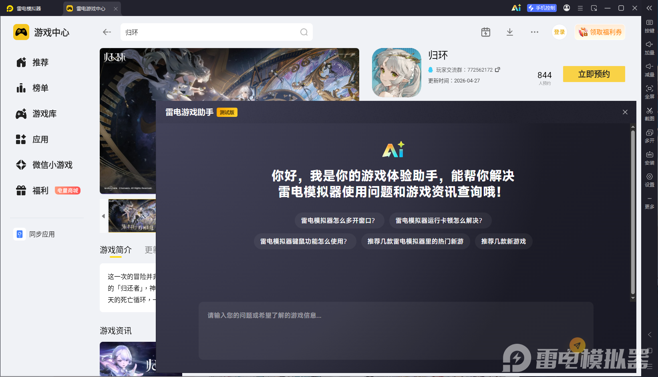Go back with the arrow beside search
This screenshot has width=658, height=377.
click(x=107, y=32)
